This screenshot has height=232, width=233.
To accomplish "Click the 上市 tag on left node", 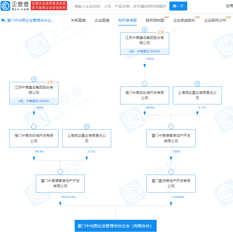I will tap(50, 82).
